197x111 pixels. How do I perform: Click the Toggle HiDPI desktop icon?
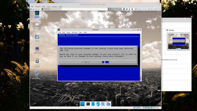[x=37, y=50]
